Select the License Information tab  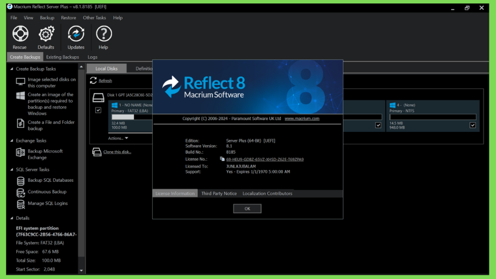coord(175,193)
